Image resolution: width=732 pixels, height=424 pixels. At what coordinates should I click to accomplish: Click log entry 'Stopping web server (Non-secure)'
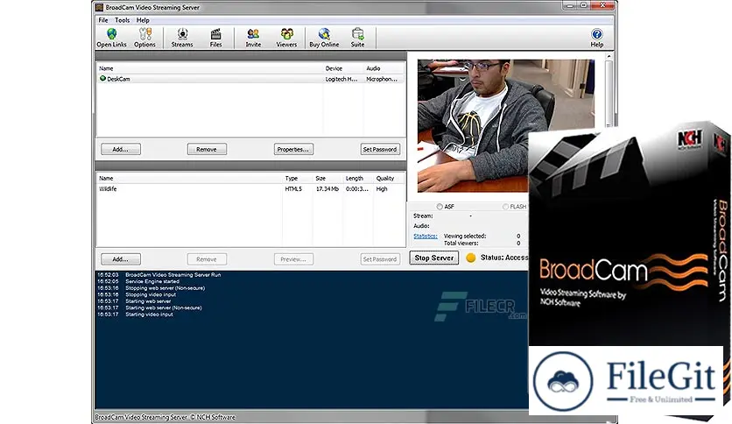point(165,288)
